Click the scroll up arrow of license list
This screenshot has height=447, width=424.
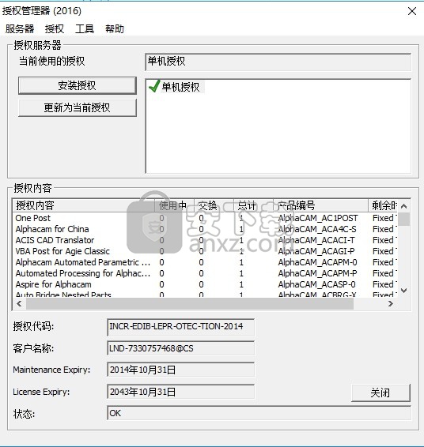pyautogui.click(x=403, y=206)
